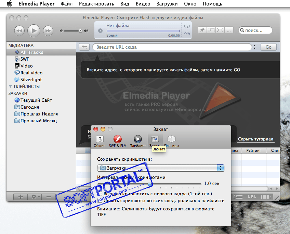Screen dimensions: 290x234
Task: Toggle the 123 play order icon
Action: click(x=187, y=34)
